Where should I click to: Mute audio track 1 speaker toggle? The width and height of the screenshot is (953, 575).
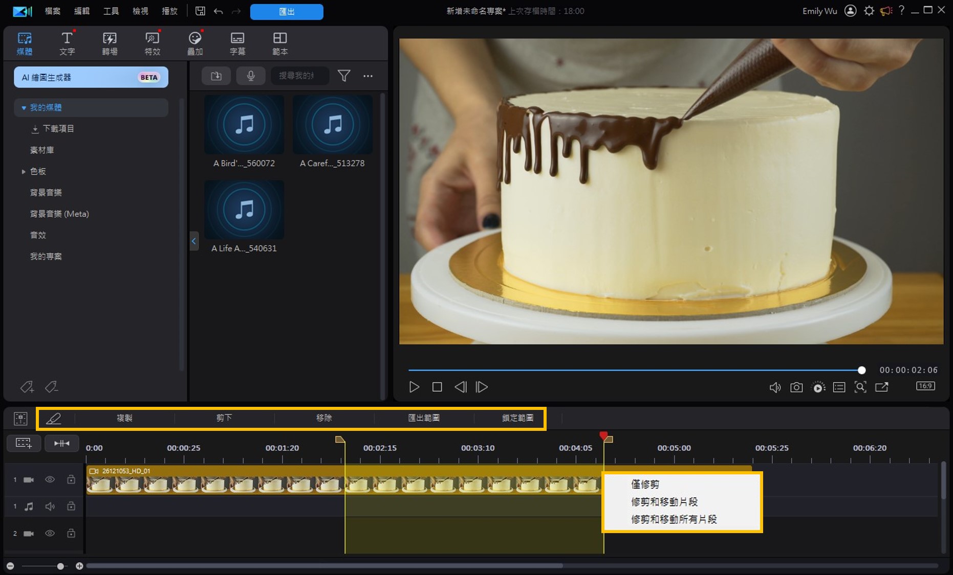(50, 507)
